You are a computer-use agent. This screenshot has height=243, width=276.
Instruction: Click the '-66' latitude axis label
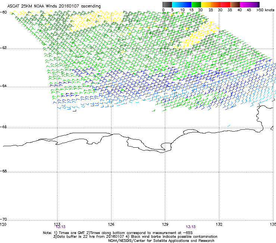[3, 127]
